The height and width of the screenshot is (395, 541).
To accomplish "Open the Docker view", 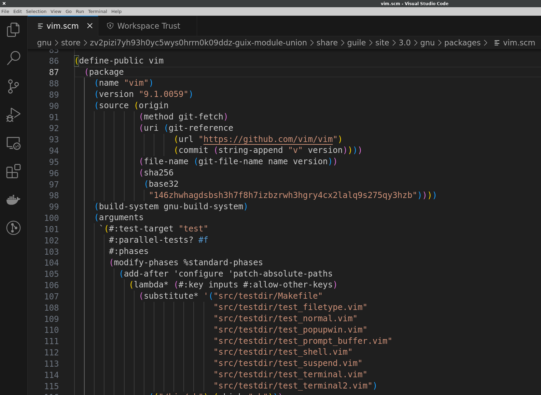I will 13,200.
